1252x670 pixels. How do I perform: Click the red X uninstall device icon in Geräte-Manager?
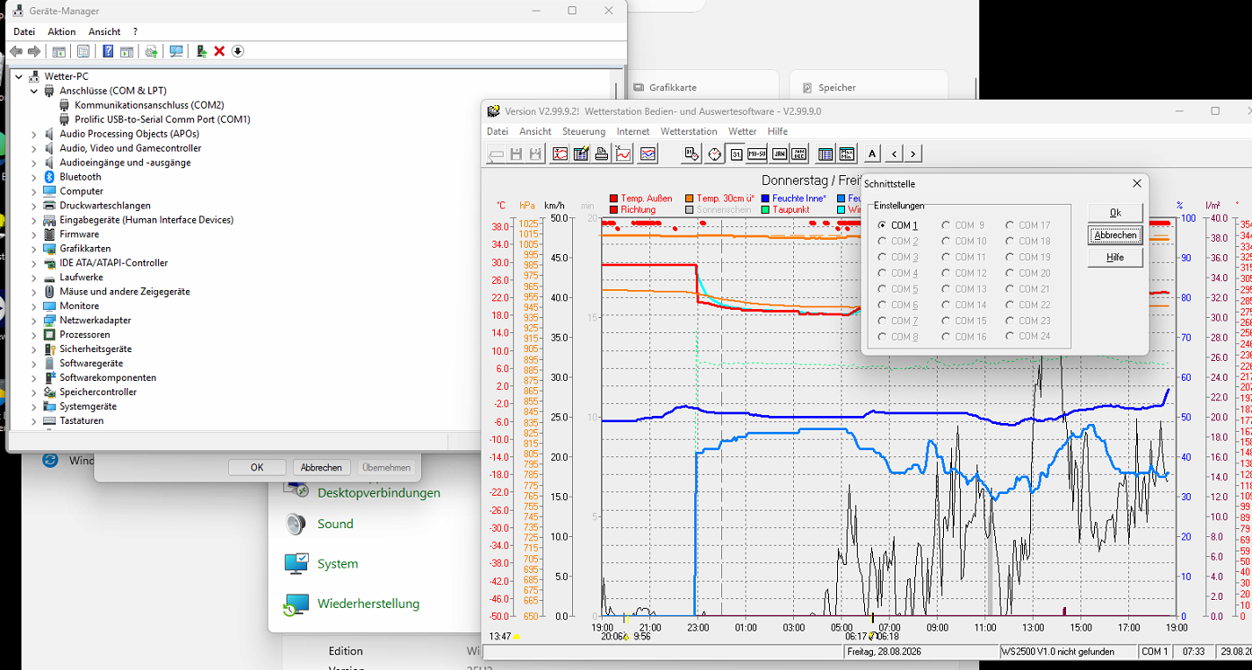219,51
